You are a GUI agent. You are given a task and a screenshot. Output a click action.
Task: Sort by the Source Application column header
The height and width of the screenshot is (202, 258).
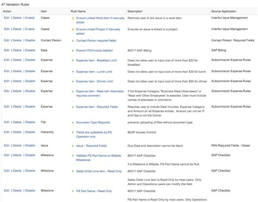point(224,11)
